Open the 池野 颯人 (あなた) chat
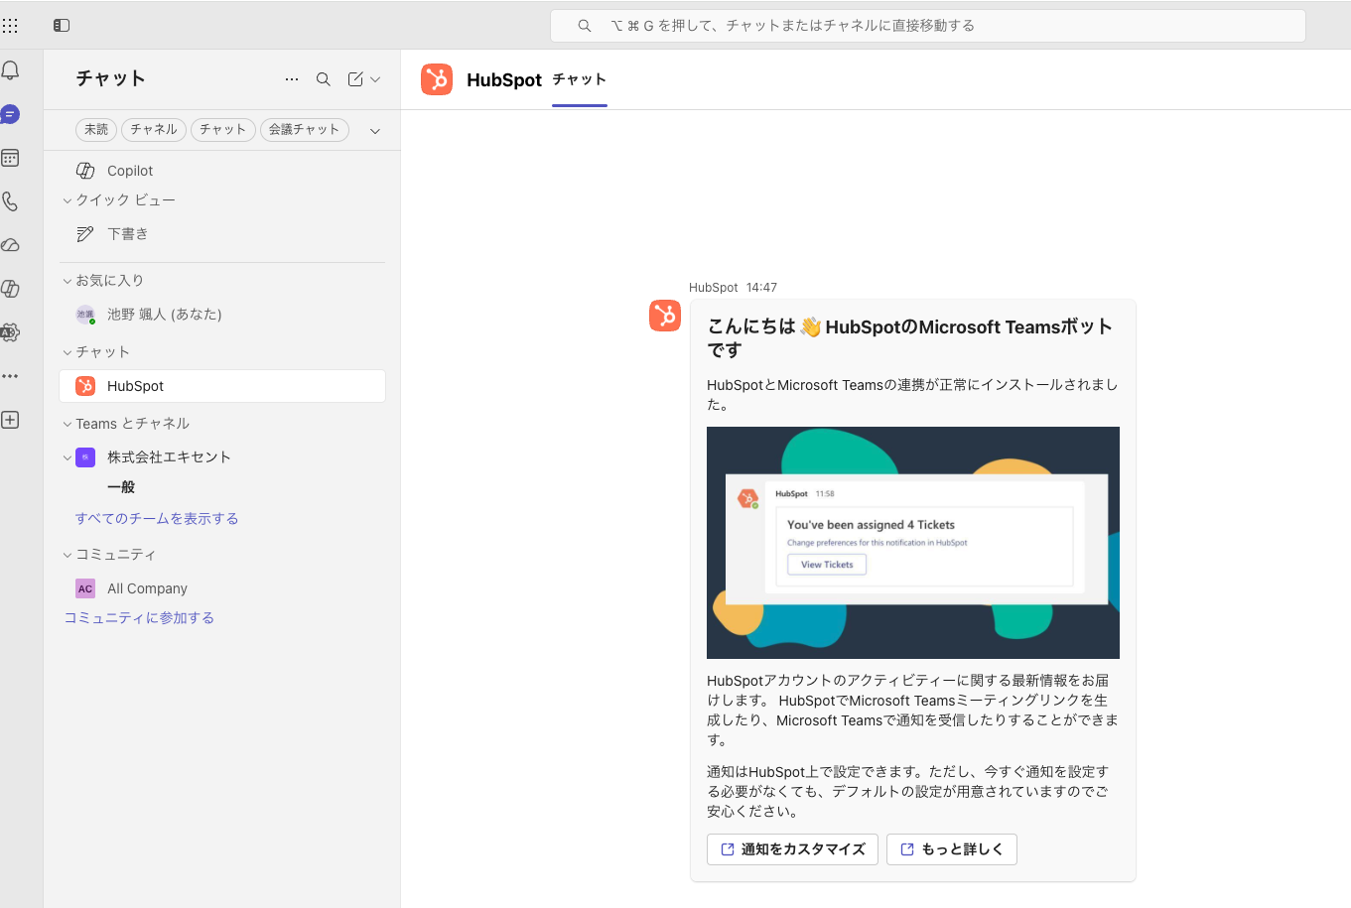This screenshot has width=1351, height=908. [x=222, y=315]
